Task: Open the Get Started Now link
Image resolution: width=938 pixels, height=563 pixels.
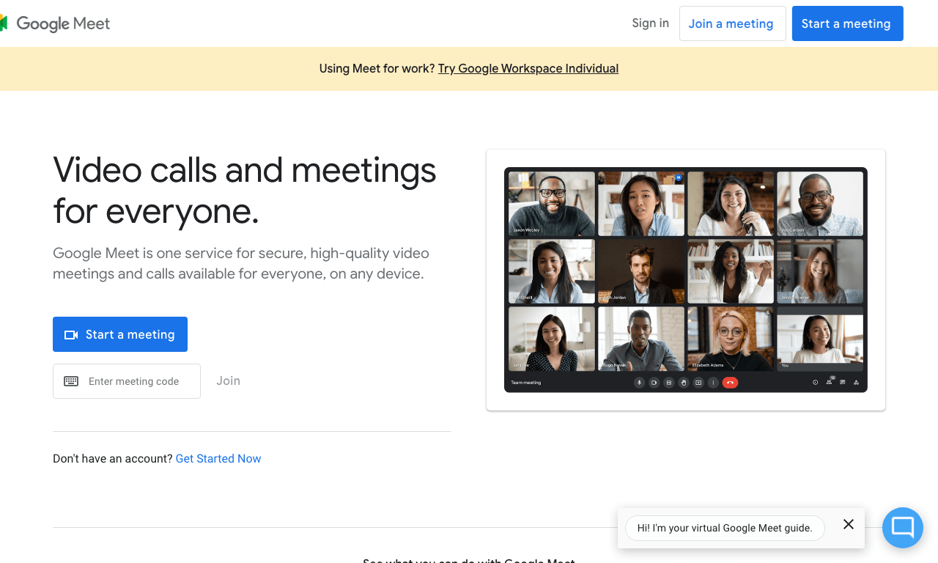Action: click(218, 459)
